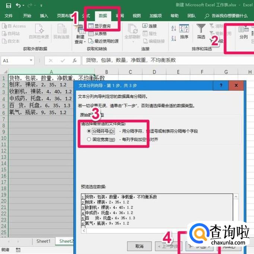Click 连接 in the connections group
This screenshot has height=254, width=254.
point(150,26)
